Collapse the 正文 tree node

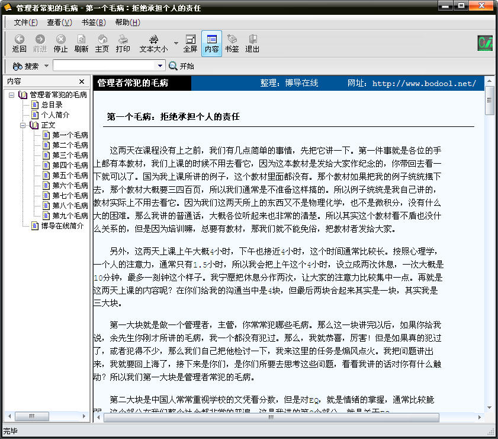coord(23,125)
